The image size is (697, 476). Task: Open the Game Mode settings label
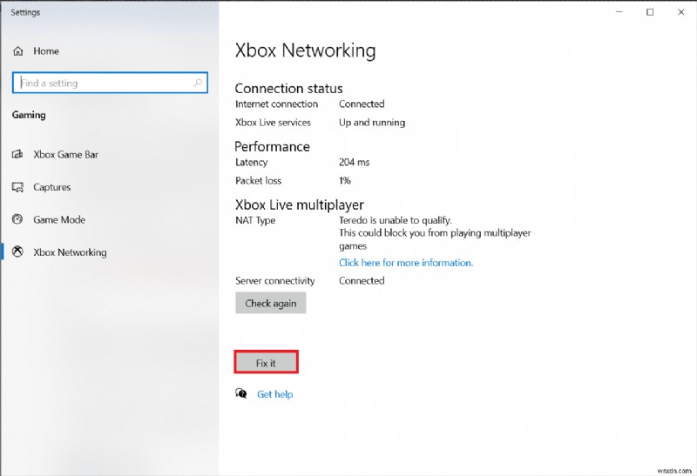pyautogui.click(x=59, y=220)
